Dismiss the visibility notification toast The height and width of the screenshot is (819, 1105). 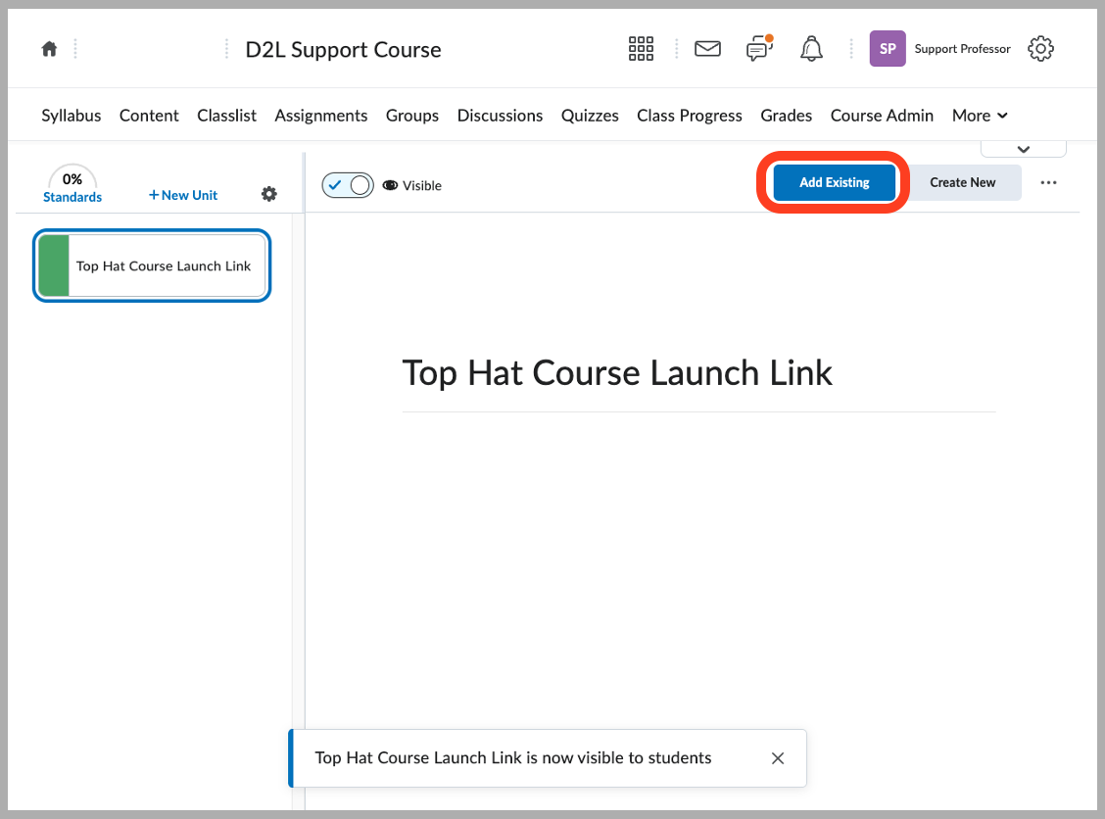[777, 757]
